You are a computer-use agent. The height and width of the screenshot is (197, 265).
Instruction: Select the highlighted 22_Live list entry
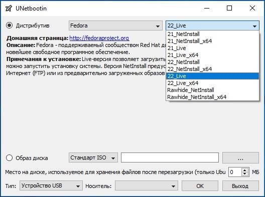[x=212, y=76]
